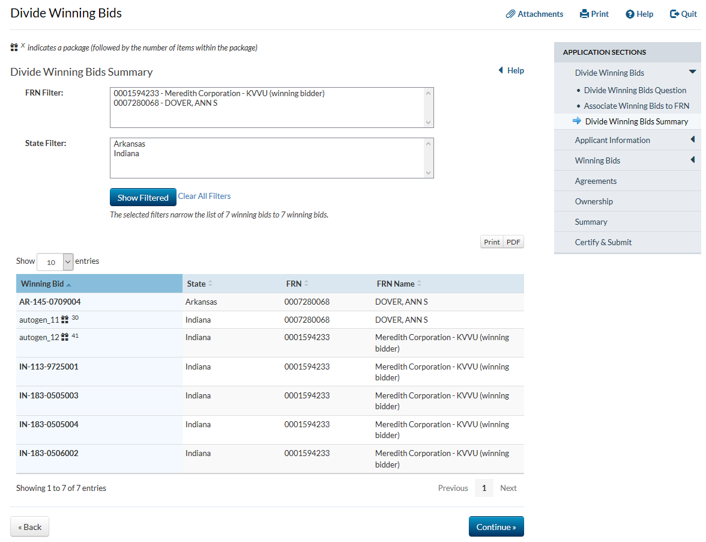The height and width of the screenshot is (542, 706).
Task: Expand the Applicant Information sidebar section
Action: (x=692, y=140)
